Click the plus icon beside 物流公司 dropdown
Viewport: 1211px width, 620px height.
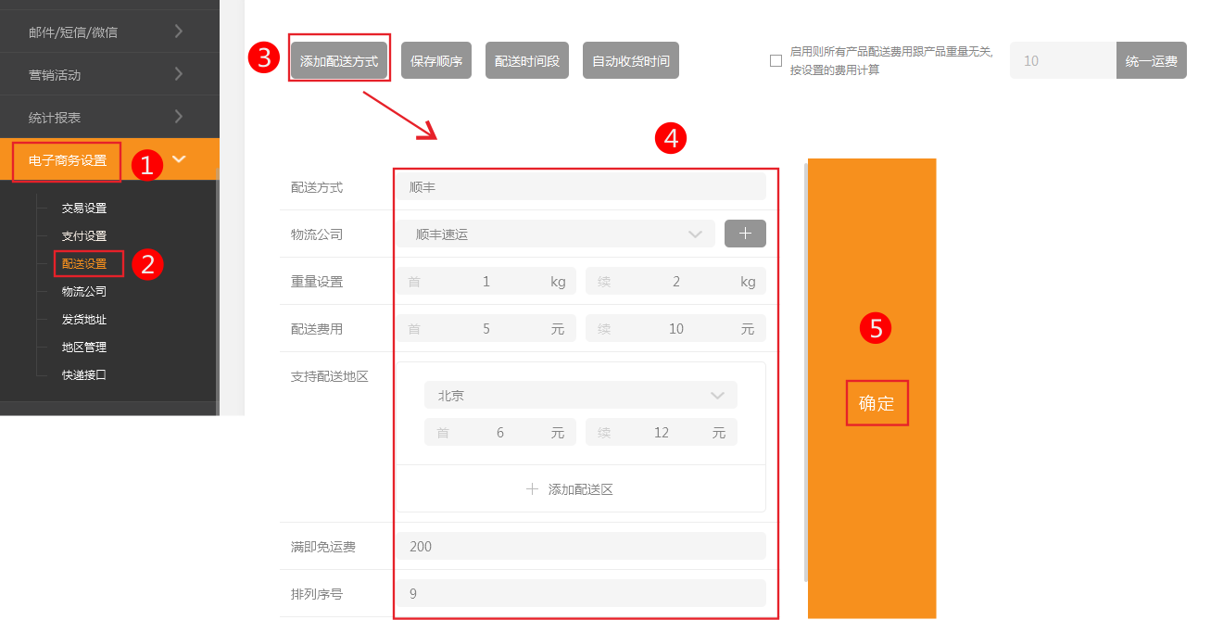click(745, 234)
